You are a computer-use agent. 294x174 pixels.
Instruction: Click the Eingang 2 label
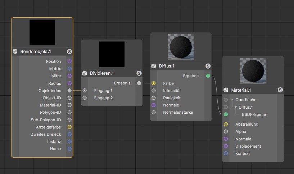[103, 98]
